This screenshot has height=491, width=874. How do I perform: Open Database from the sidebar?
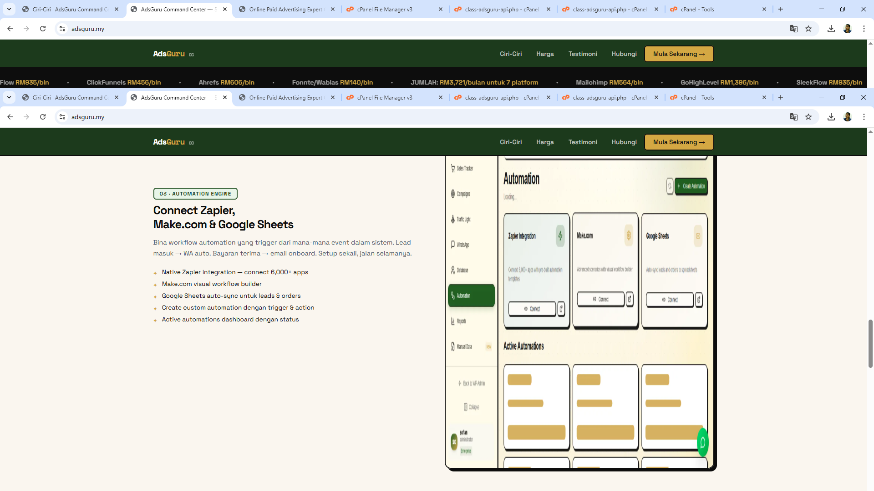click(462, 270)
